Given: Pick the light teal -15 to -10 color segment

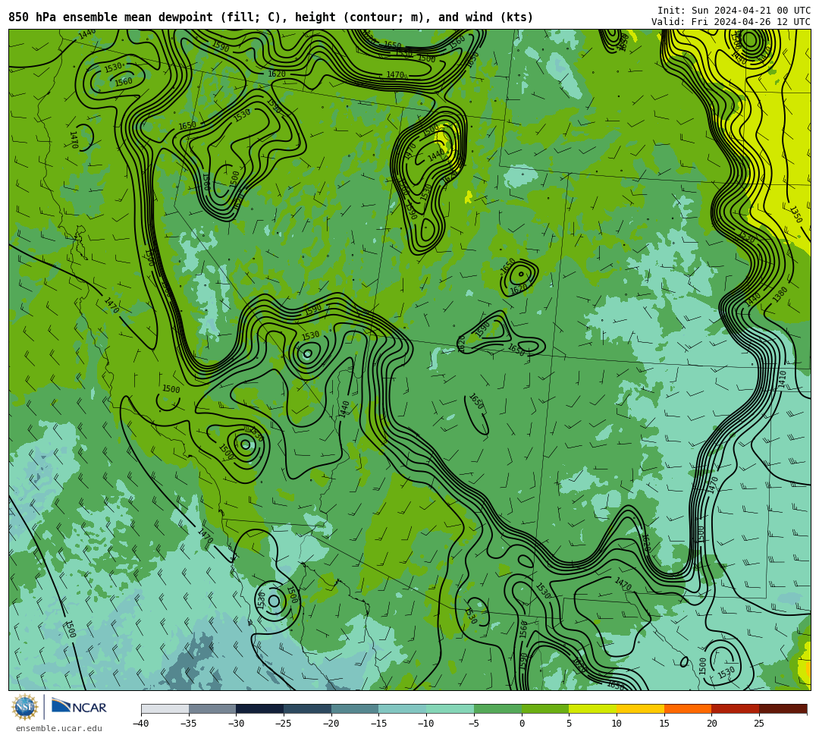Looking at the screenshot, I should pyautogui.click(x=403, y=708).
